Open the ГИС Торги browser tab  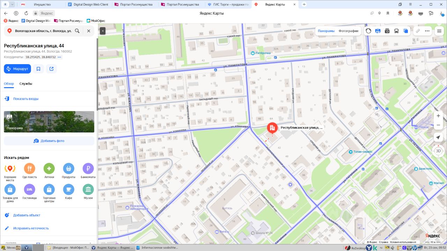228,4
